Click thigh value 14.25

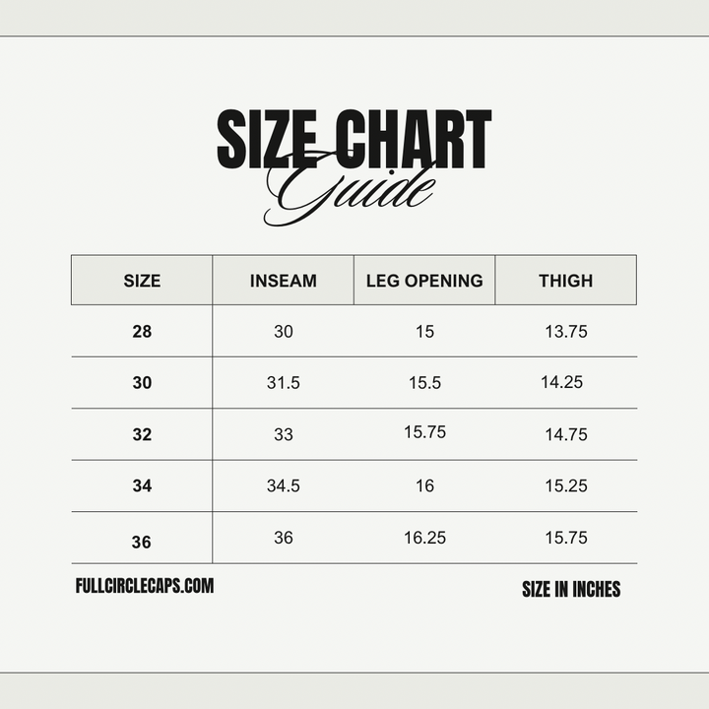[561, 382]
